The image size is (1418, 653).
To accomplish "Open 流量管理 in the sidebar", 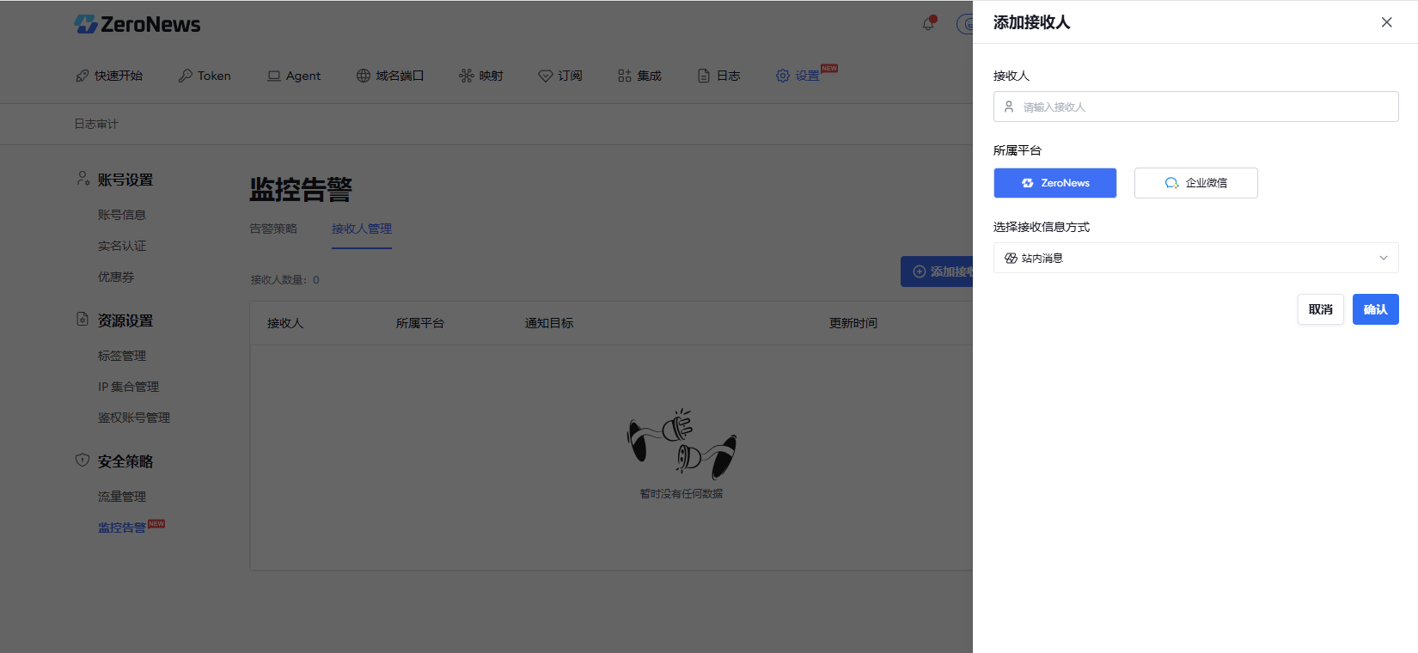I will click(122, 497).
